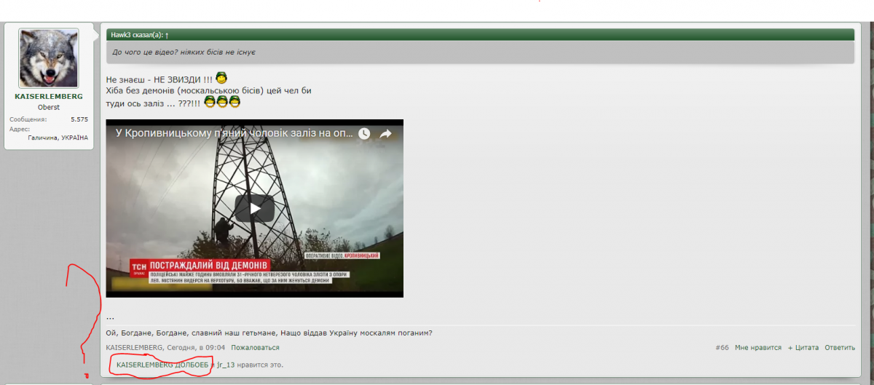
Task: Click the wolf avatar image
Action: coord(49,59)
